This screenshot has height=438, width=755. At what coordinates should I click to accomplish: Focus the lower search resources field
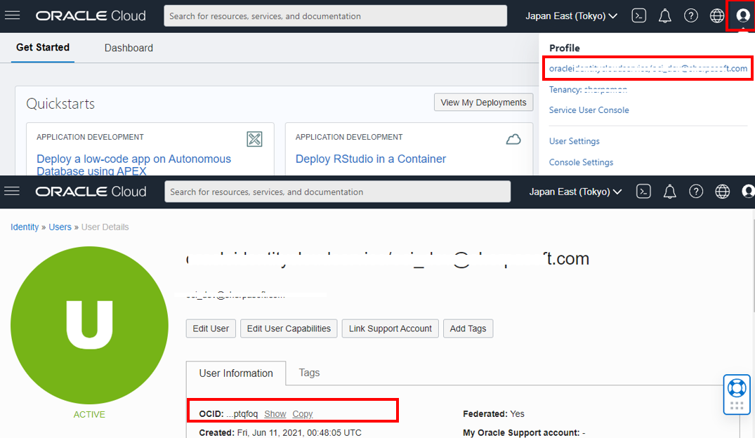click(x=338, y=192)
